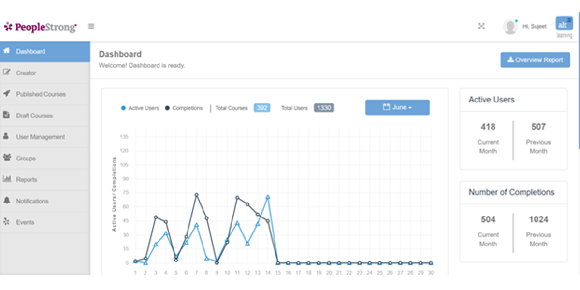The image size is (580, 290).
Task: Open Dashboard in the sidebar
Action: point(45,52)
